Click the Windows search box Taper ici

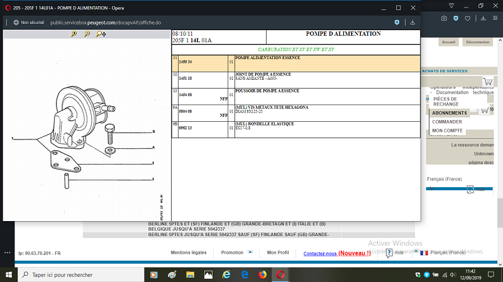[82, 274]
